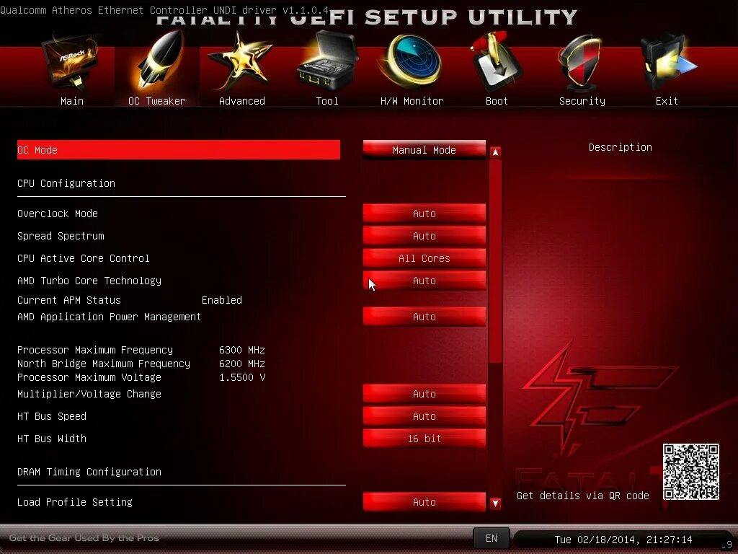Select the HT Bus Speed label
The image size is (738, 554).
point(52,416)
